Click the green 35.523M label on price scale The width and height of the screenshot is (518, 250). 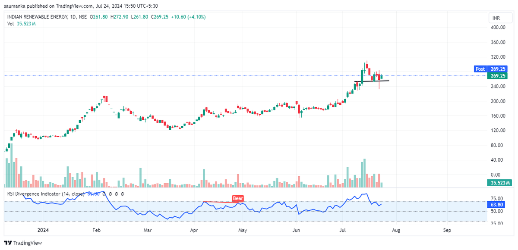pos(500,183)
